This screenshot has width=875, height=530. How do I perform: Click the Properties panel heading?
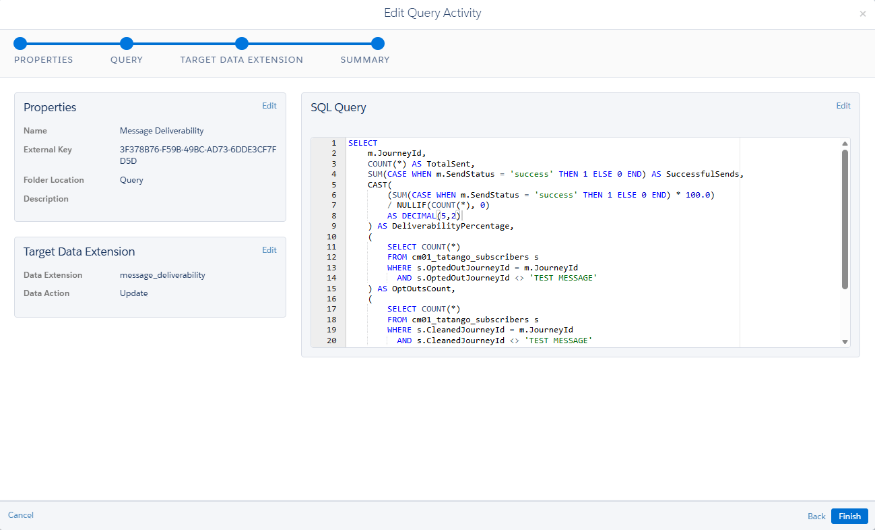pos(50,107)
